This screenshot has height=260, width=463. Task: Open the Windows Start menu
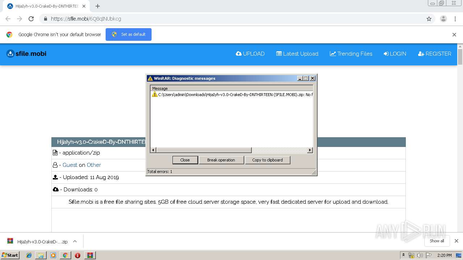point(10,255)
